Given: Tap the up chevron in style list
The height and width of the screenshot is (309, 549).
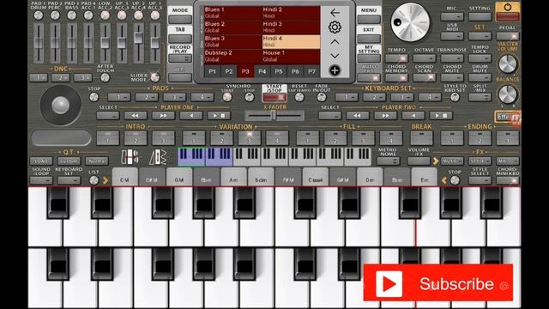Looking at the screenshot, I should [335, 42].
